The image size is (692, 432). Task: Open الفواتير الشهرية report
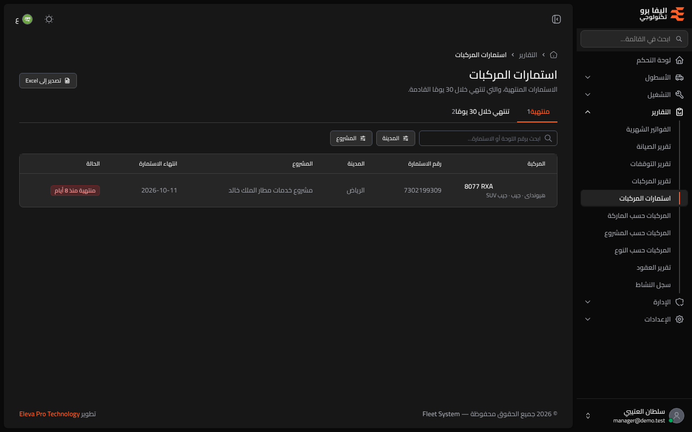pyautogui.click(x=648, y=129)
